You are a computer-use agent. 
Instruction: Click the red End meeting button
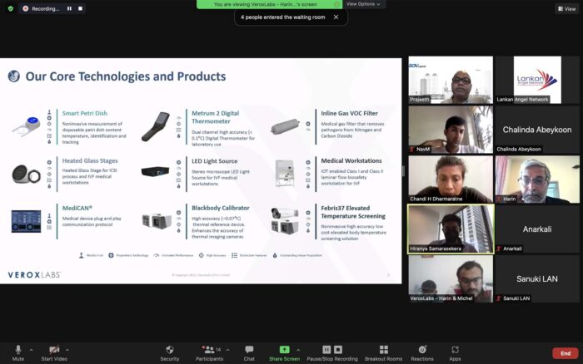(565, 352)
